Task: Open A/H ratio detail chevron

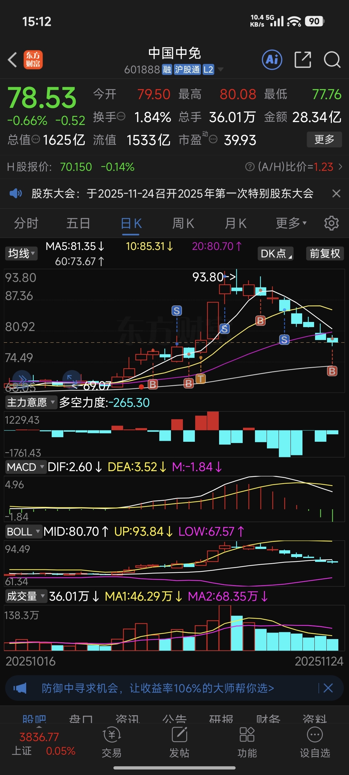Action: (x=340, y=167)
